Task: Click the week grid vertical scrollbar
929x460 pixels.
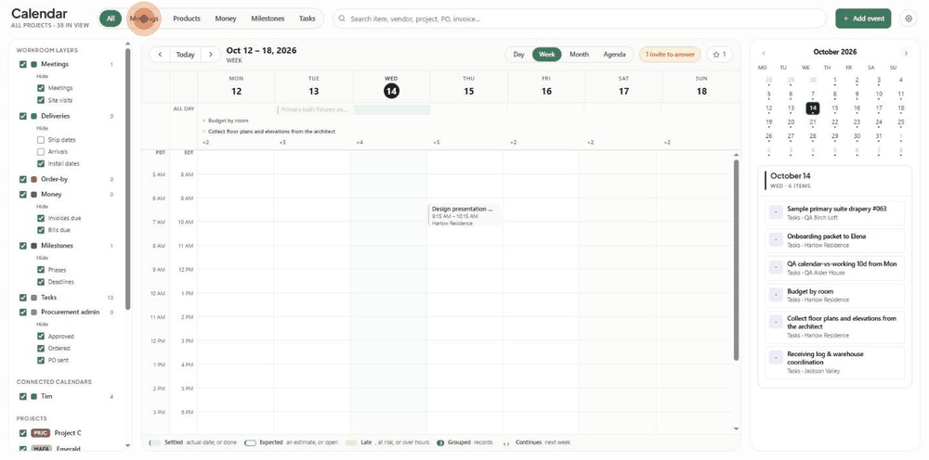Action: 737,261
